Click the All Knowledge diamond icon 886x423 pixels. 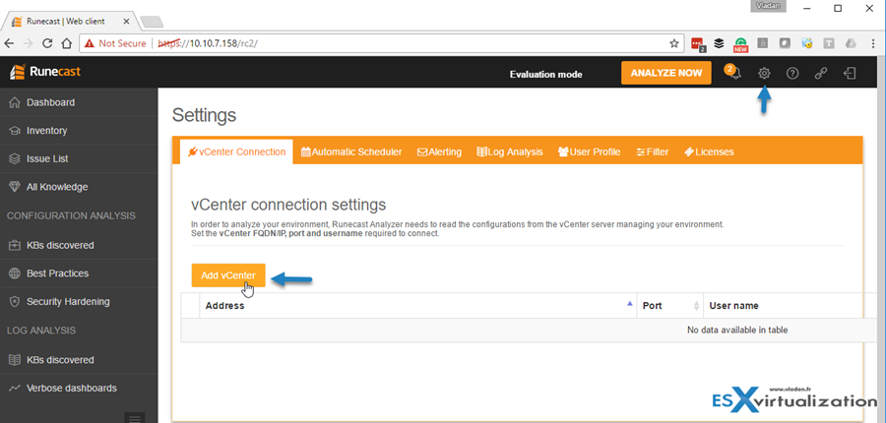[x=15, y=187]
